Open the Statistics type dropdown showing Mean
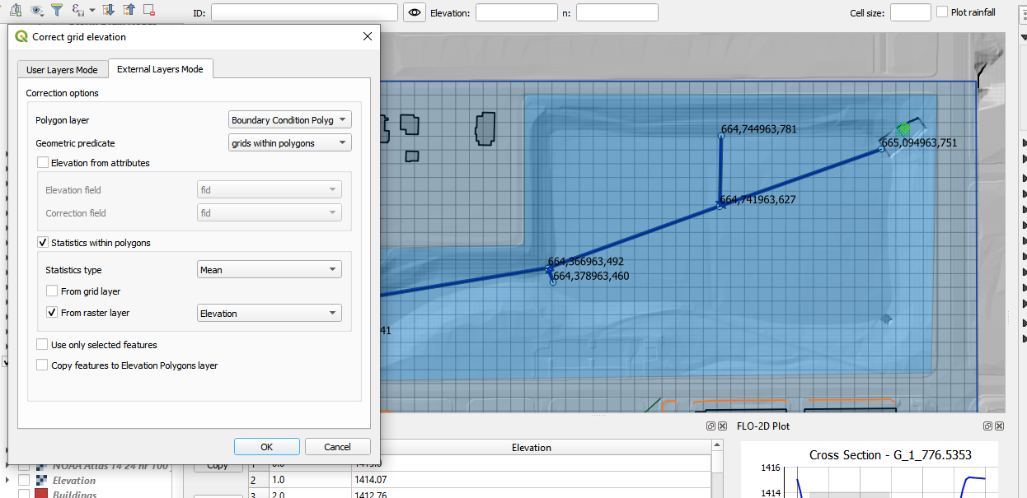The image size is (1027, 498). click(x=269, y=269)
